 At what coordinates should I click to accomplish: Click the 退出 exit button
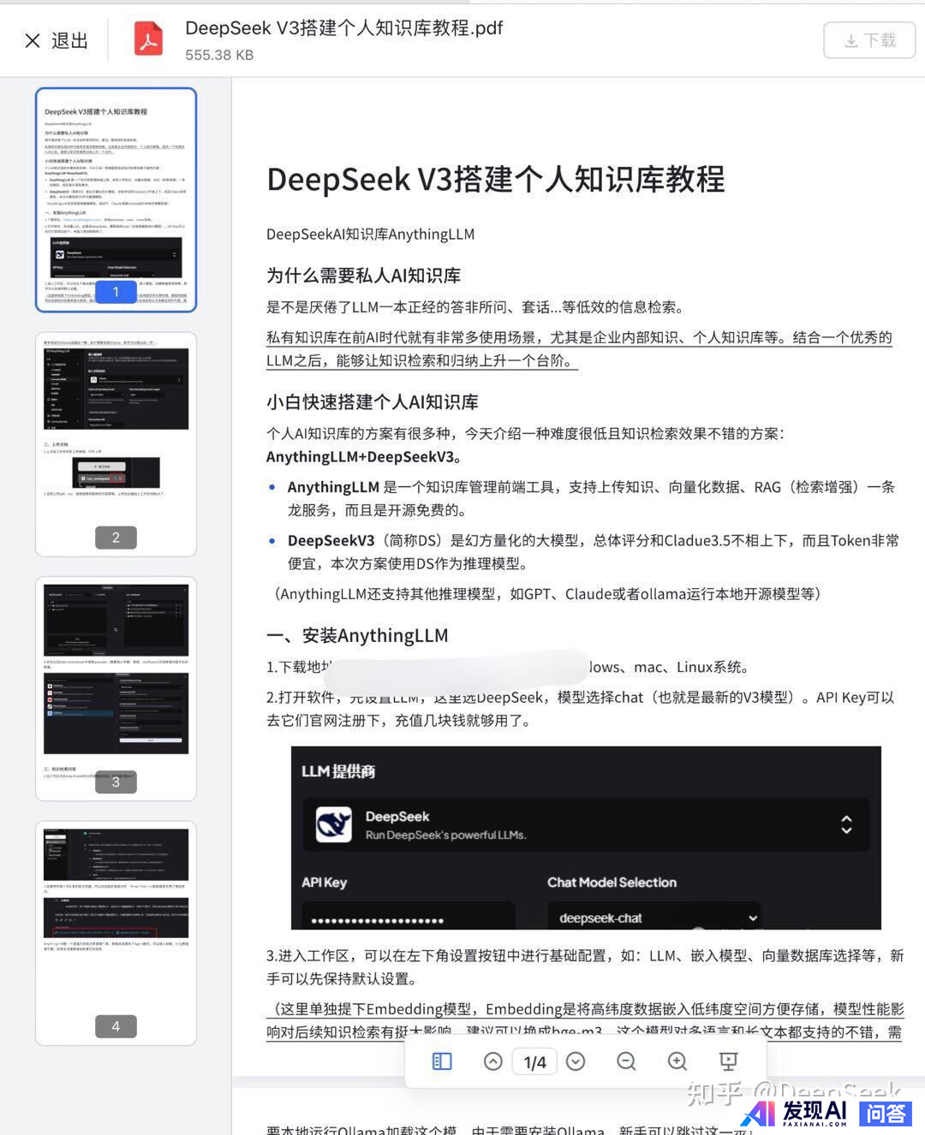click(57, 40)
